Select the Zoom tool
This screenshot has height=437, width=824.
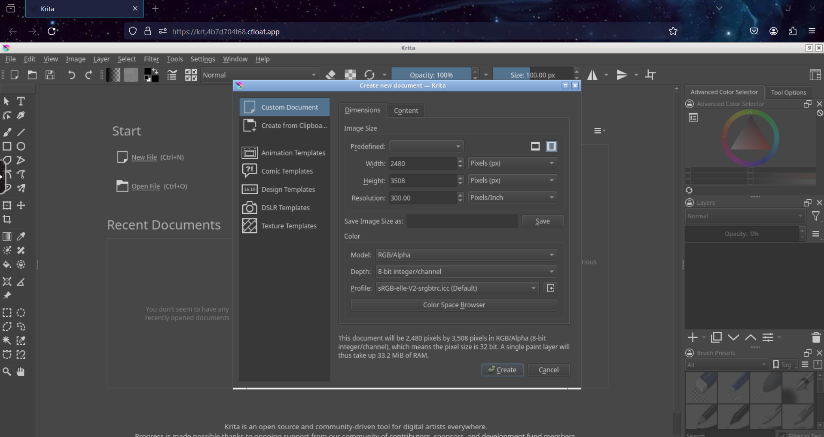click(x=7, y=372)
